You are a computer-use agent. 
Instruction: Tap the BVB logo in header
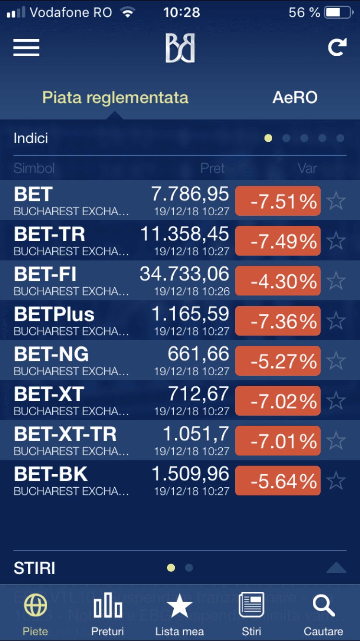[180, 48]
